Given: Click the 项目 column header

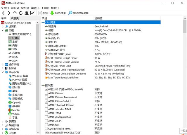Looking at the screenshot, I should tap(67, 18).
